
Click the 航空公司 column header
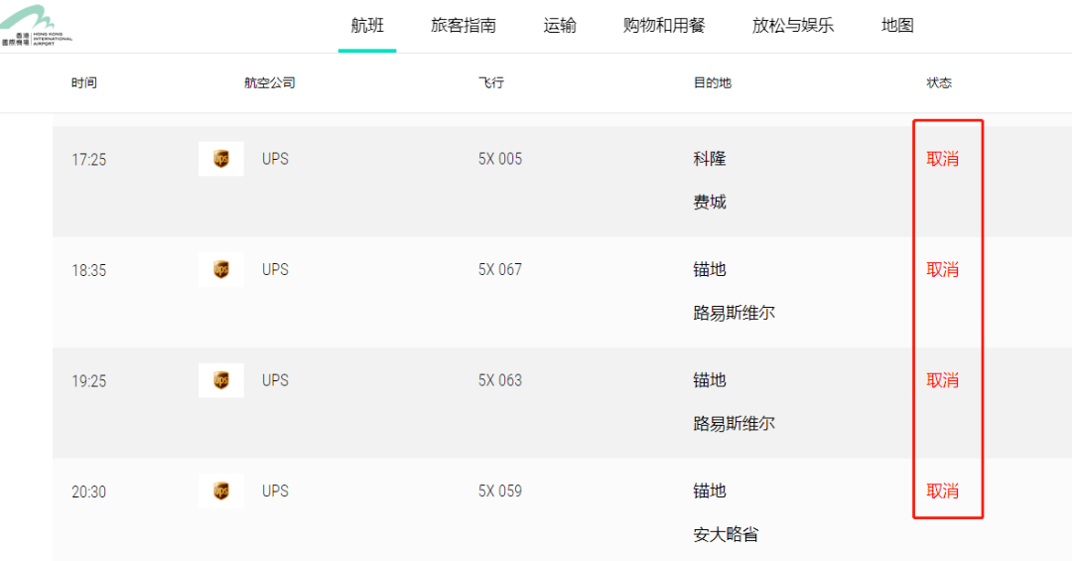(269, 82)
